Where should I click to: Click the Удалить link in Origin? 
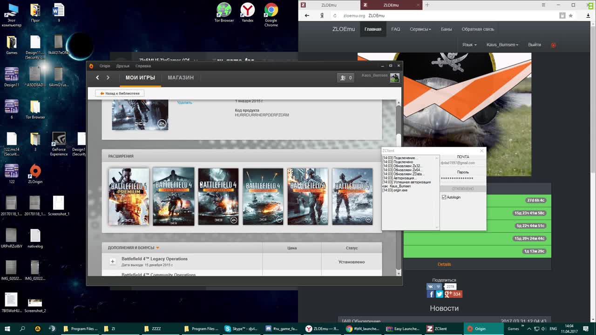coord(184,102)
